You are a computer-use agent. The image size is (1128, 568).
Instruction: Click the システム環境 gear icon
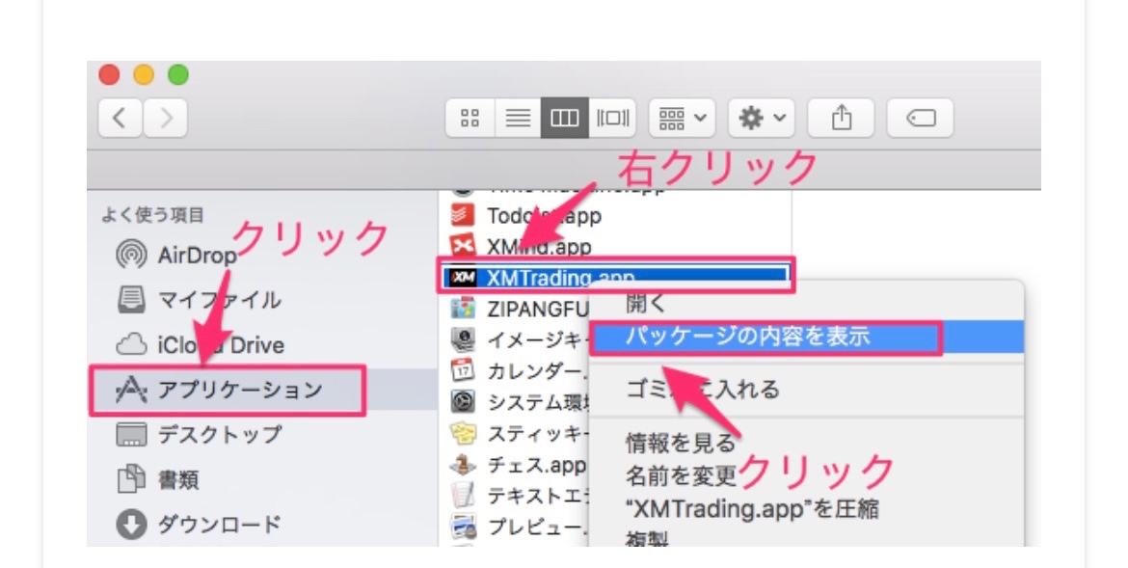click(x=462, y=401)
